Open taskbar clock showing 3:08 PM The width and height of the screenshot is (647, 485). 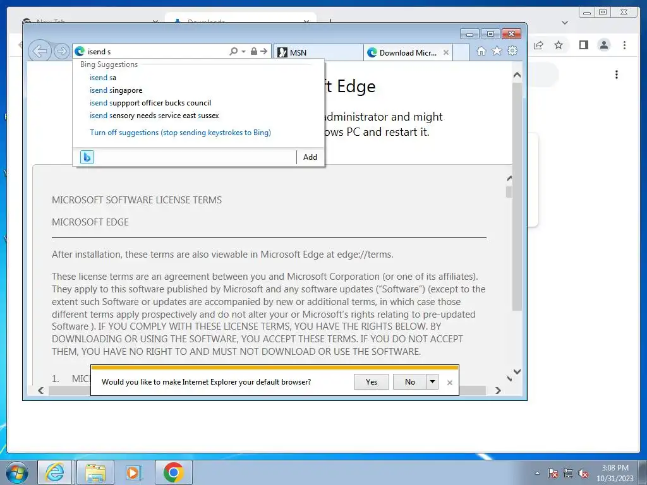615,472
